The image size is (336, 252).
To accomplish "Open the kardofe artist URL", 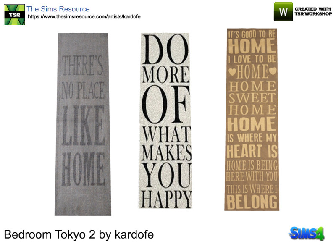I will 84,17.
